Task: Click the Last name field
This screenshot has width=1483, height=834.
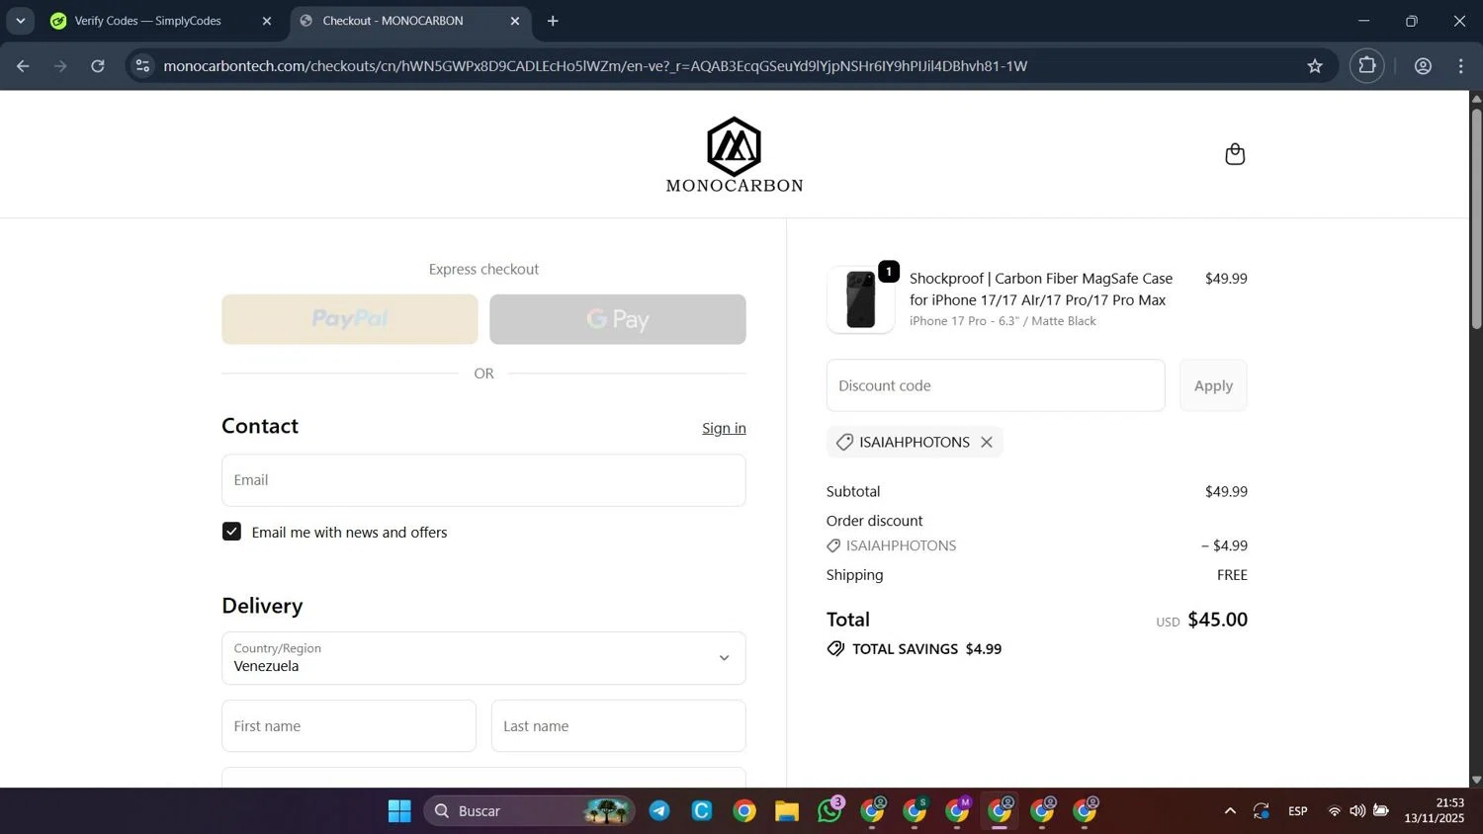Action: tap(619, 726)
